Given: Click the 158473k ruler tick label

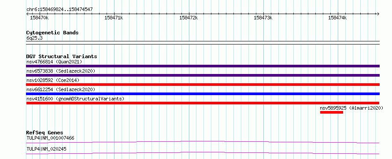Looking at the screenshot, I should point(263,18).
